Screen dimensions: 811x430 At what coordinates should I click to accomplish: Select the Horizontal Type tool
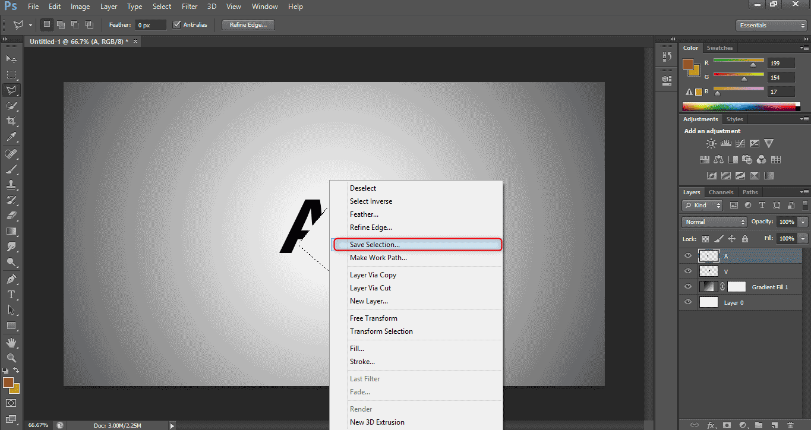tap(11, 295)
